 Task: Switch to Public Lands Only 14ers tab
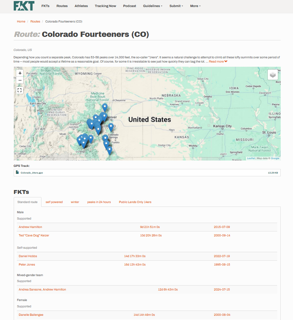[135, 202]
